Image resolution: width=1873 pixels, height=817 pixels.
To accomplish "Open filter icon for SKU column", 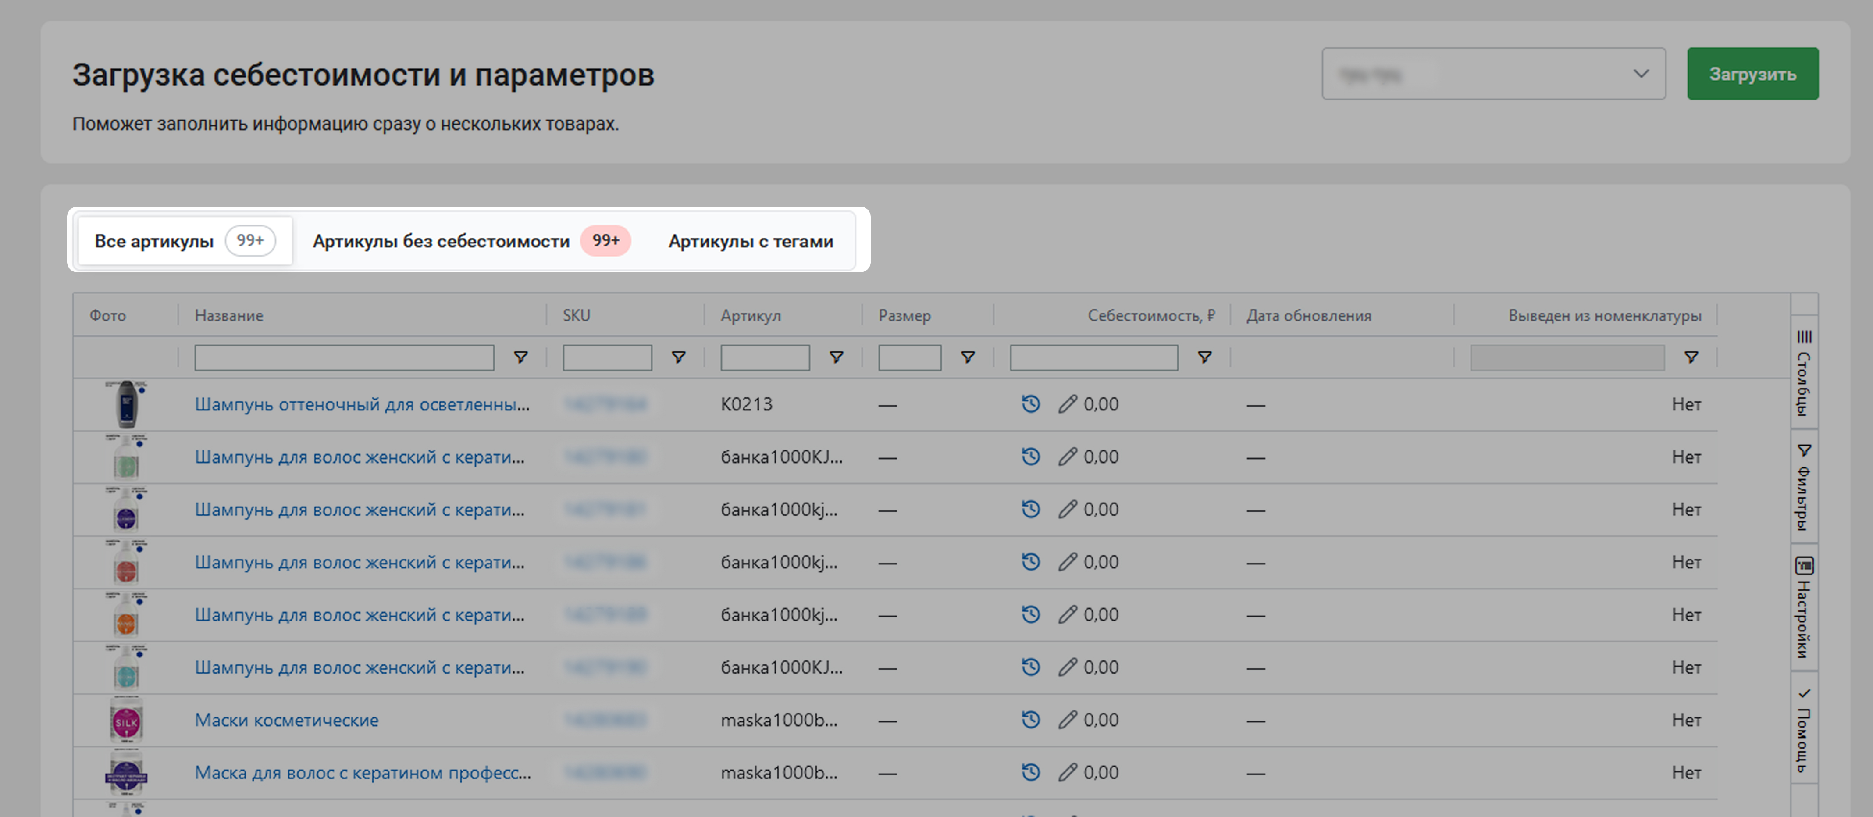I will pos(678,357).
